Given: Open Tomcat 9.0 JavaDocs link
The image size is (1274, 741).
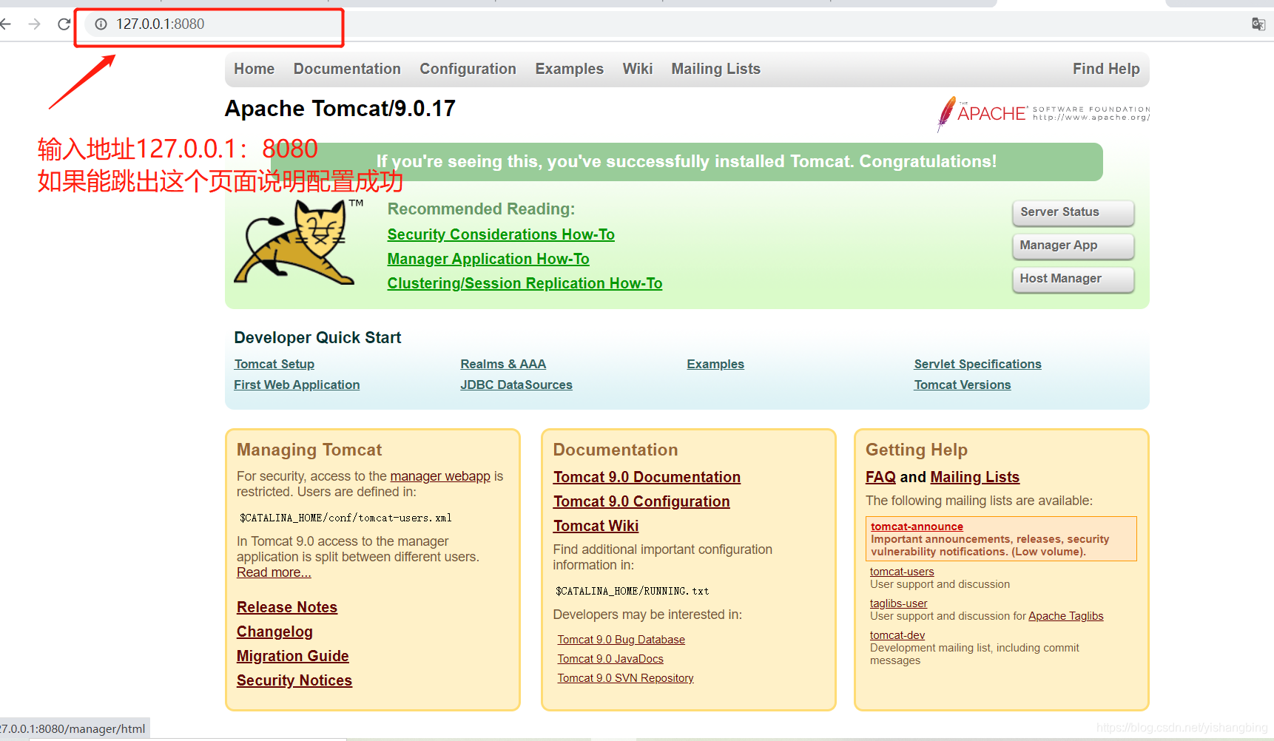Looking at the screenshot, I should 610,659.
